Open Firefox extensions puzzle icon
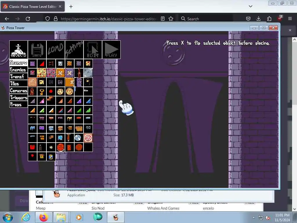 tap(269, 19)
